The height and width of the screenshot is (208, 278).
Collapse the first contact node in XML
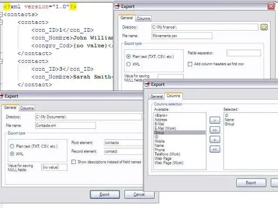click(1, 22)
